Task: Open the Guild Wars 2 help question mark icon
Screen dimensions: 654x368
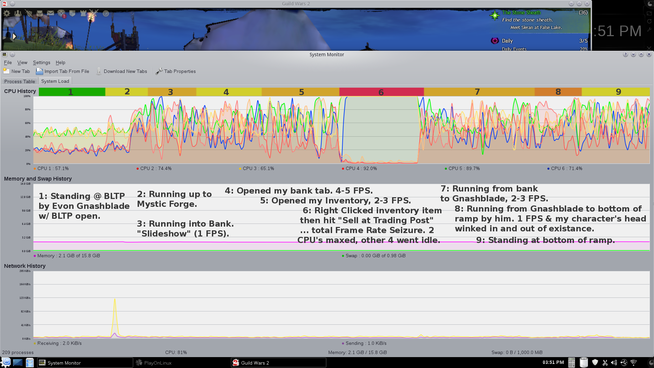Action: (x=106, y=14)
